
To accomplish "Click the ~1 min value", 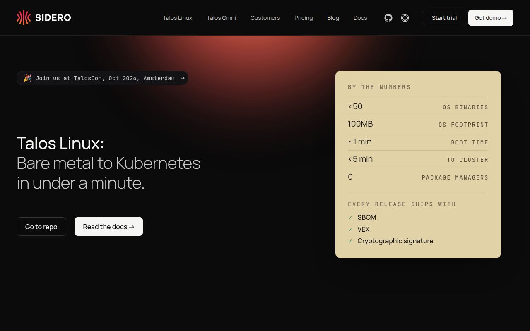I will click(x=360, y=142).
